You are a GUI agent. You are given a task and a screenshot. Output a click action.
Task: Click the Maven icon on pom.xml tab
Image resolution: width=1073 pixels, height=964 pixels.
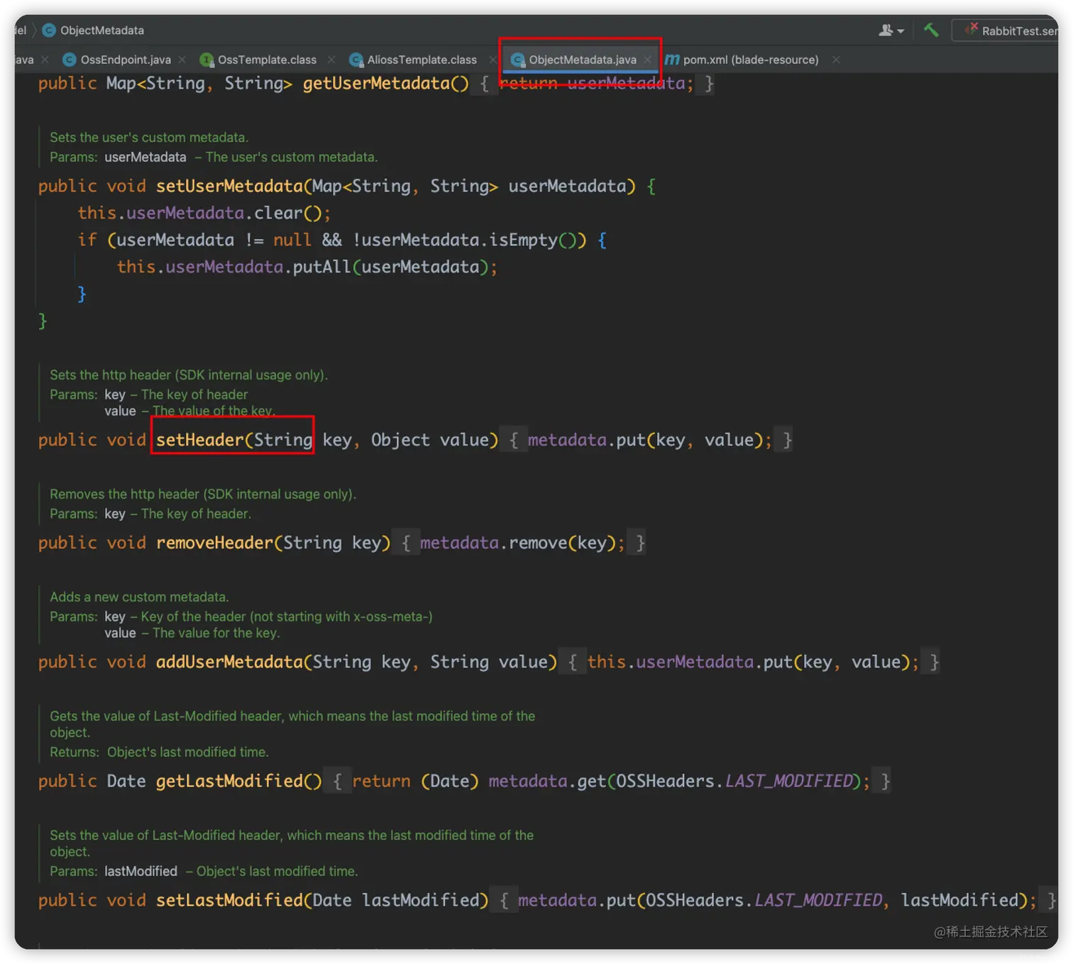point(672,60)
